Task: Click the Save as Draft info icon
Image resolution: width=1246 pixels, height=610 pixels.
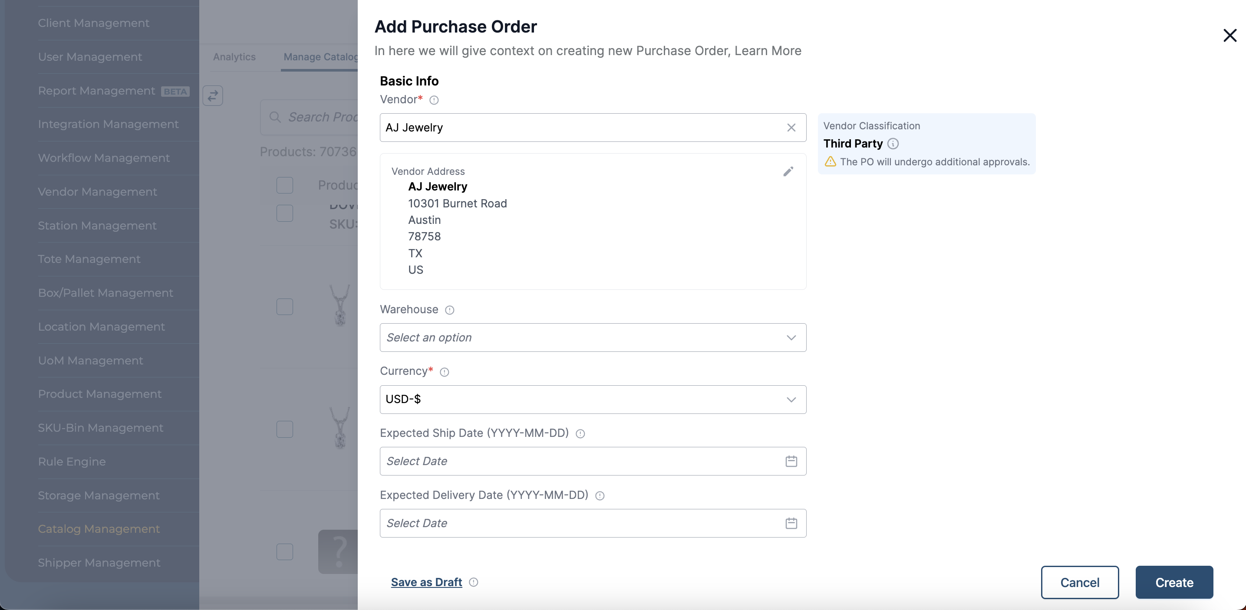Action: point(474,582)
